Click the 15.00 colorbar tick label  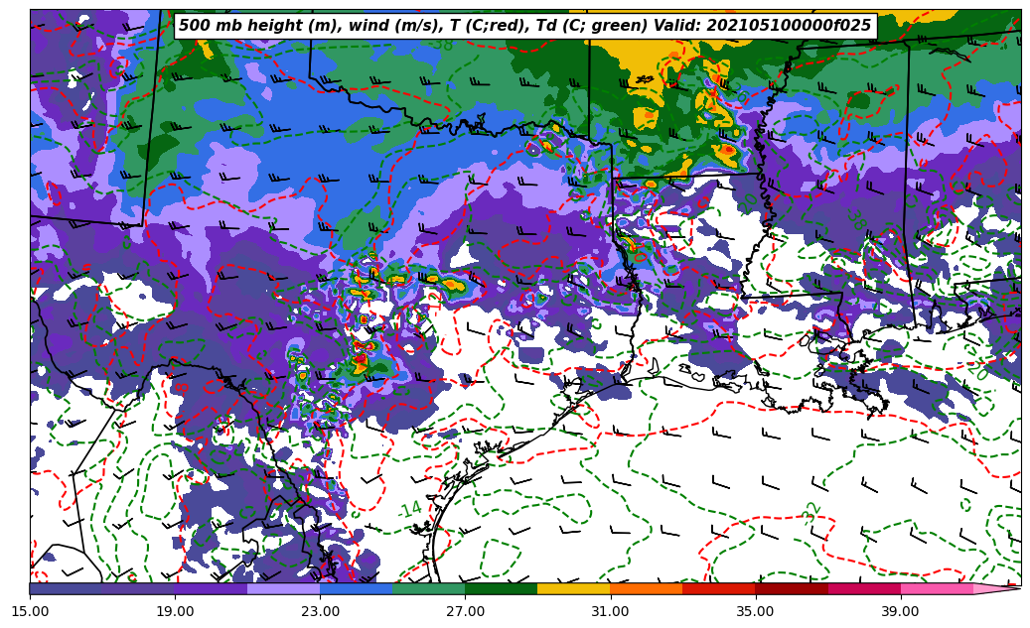pos(30,612)
